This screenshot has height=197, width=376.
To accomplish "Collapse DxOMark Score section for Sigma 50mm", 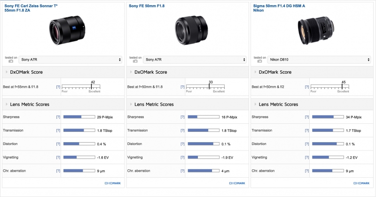I will coord(255,72).
